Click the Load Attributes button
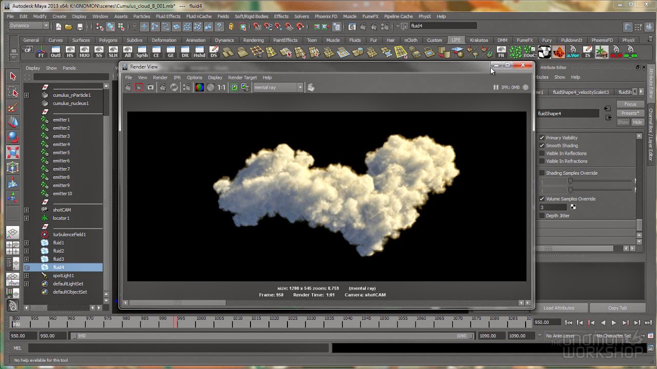Screen dimensions: 657x369 click(558, 307)
